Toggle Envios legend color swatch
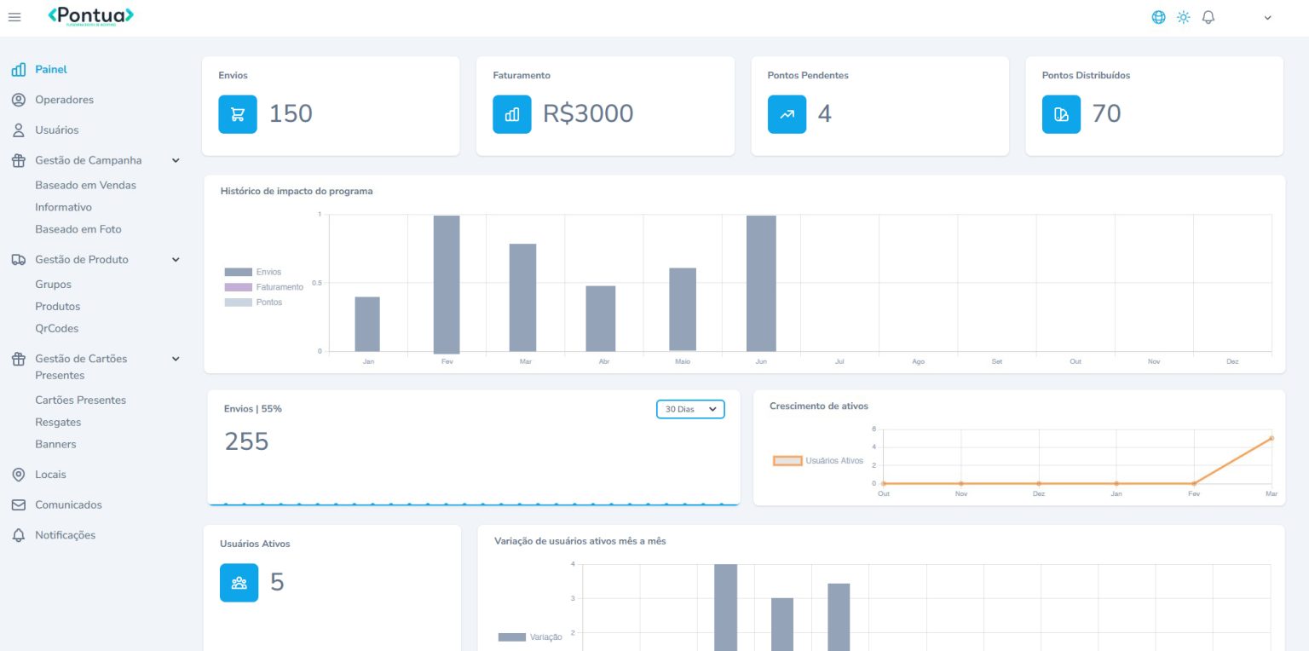 [x=238, y=272]
